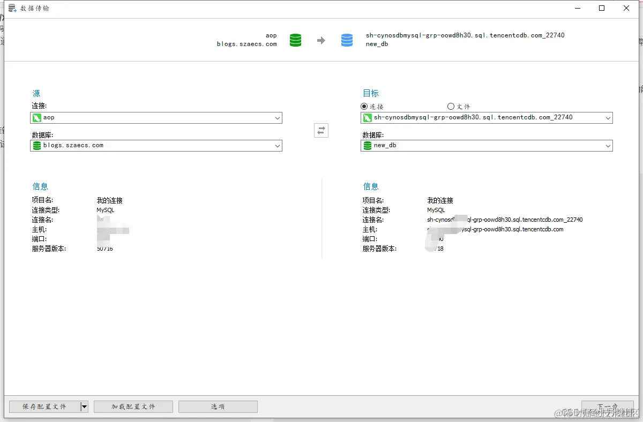Select the 连接 radio button under 目标

tap(365, 106)
